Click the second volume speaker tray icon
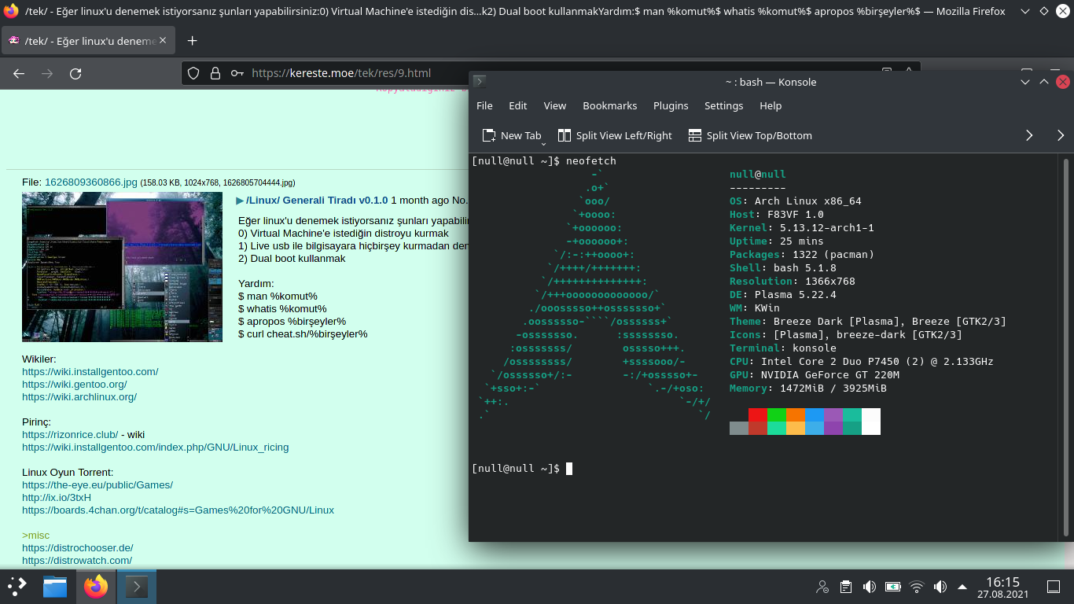Image resolution: width=1074 pixels, height=604 pixels. [x=940, y=587]
